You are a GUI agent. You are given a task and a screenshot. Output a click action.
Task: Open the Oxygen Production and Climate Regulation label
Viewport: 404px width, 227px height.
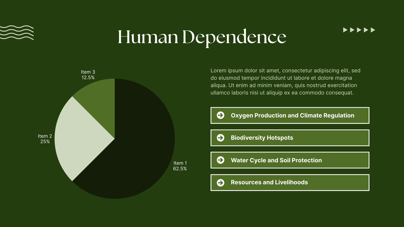tap(292, 116)
